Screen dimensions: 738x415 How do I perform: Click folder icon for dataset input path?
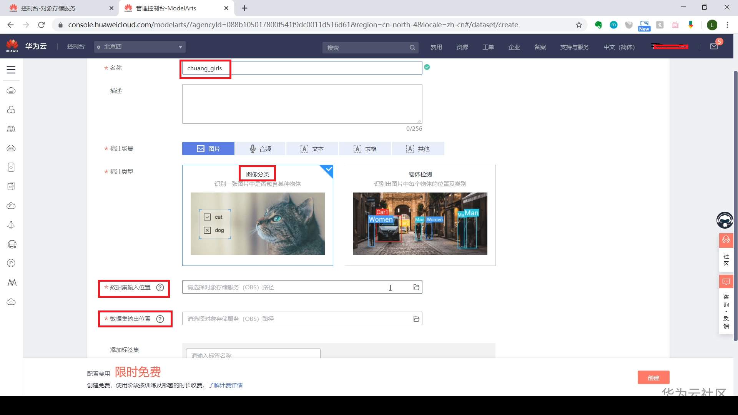pyautogui.click(x=416, y=287)
